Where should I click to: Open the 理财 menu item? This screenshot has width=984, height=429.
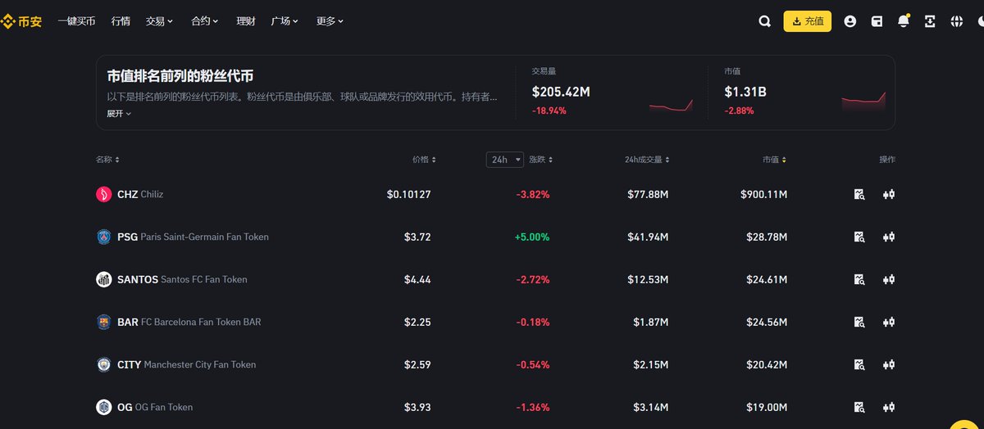245,21
